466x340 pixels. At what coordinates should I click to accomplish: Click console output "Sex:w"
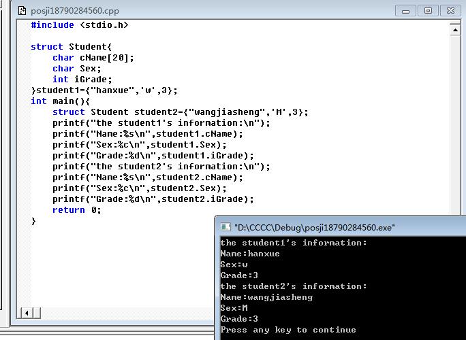tap(234, 265)
